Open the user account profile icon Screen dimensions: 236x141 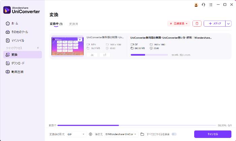[196, 5]
